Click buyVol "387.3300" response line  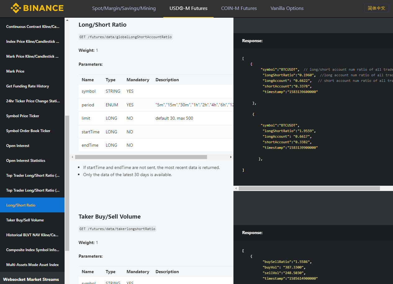click(x=284, y=267)
